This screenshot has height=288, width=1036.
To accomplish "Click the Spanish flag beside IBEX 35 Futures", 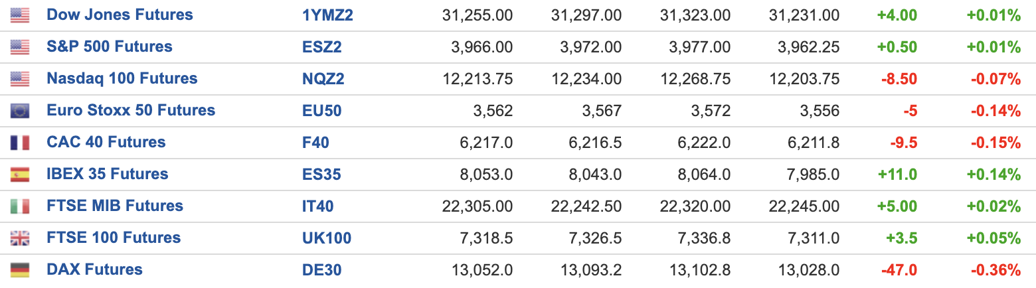I will click(x=20, y=175).
